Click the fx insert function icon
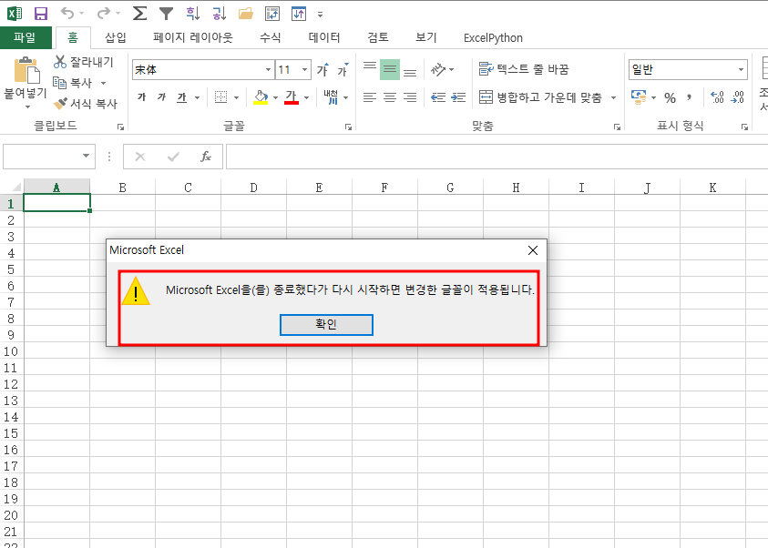 click(x=206, y=157)
